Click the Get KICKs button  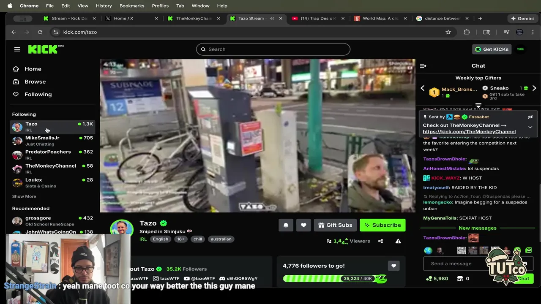491,49
